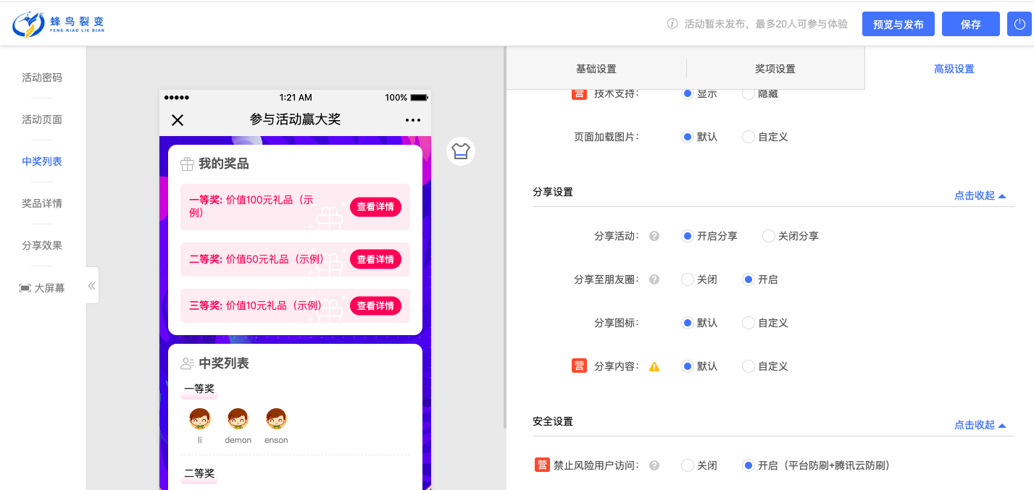
Task: Click the yellow warning icon beside 分享内容
Action: click(654, 366)
